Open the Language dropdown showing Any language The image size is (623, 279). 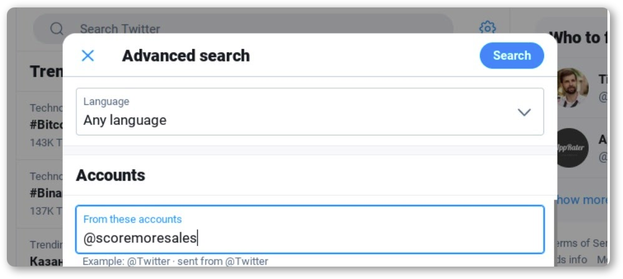(x=310, y=111)
